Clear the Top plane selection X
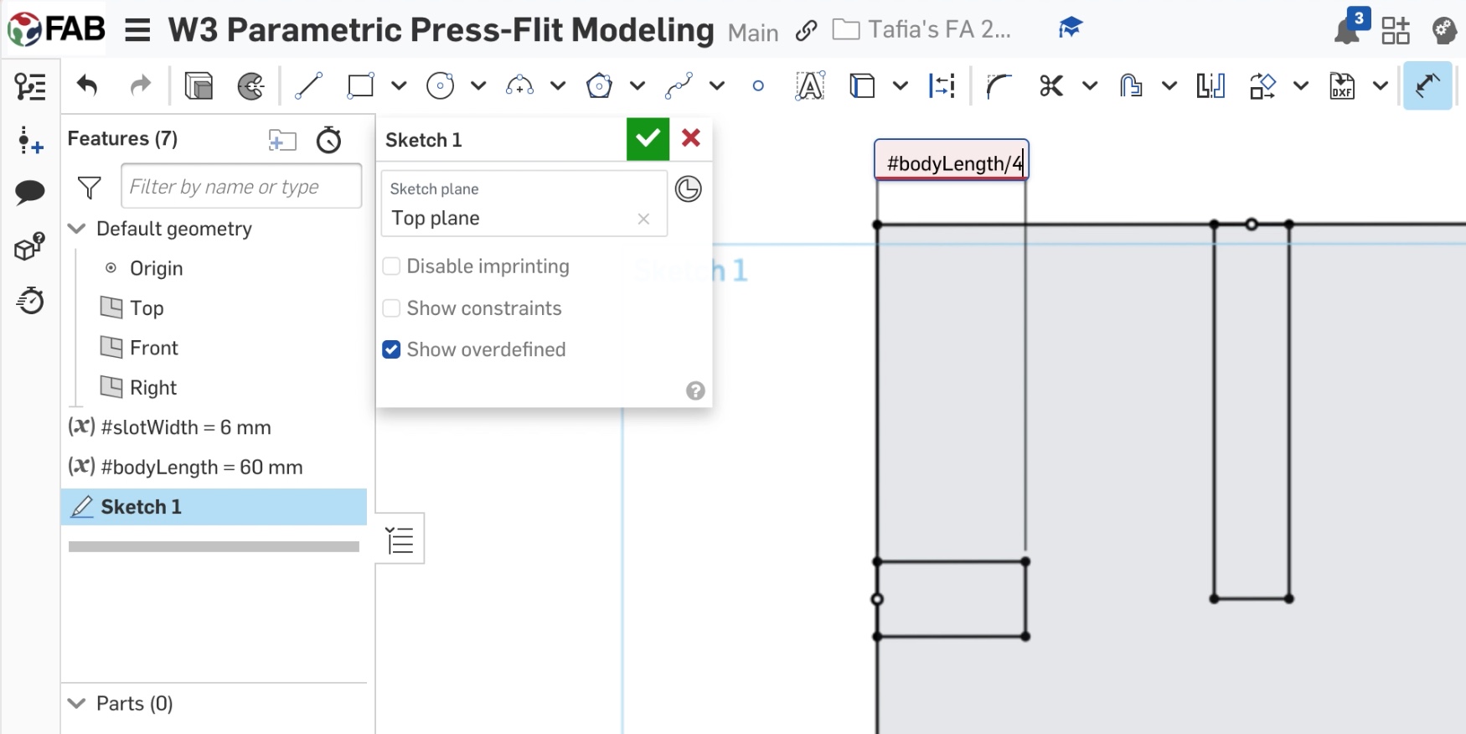This screenshot has width=1466, height=734. tap(643, 219)
